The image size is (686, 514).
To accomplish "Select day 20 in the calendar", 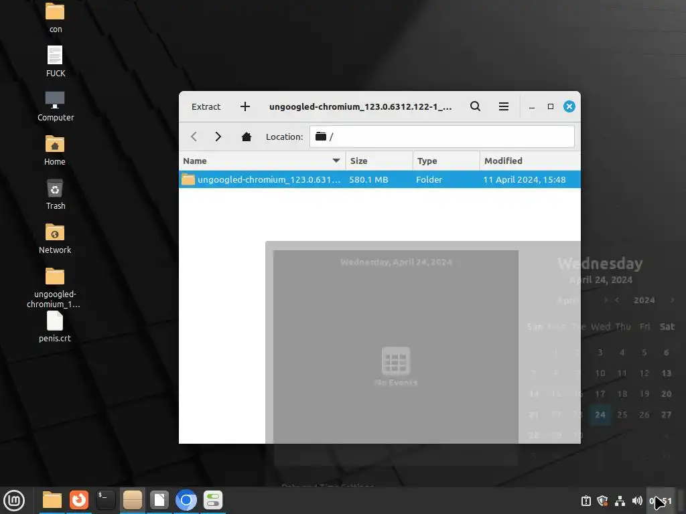I will click(666, 394).
